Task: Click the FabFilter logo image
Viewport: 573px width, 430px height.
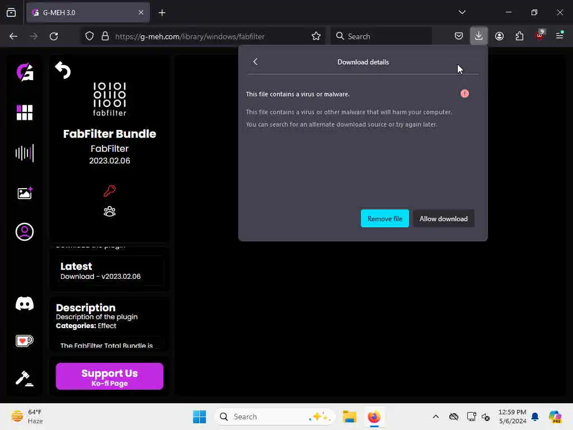Action: (x=110, y=99)
